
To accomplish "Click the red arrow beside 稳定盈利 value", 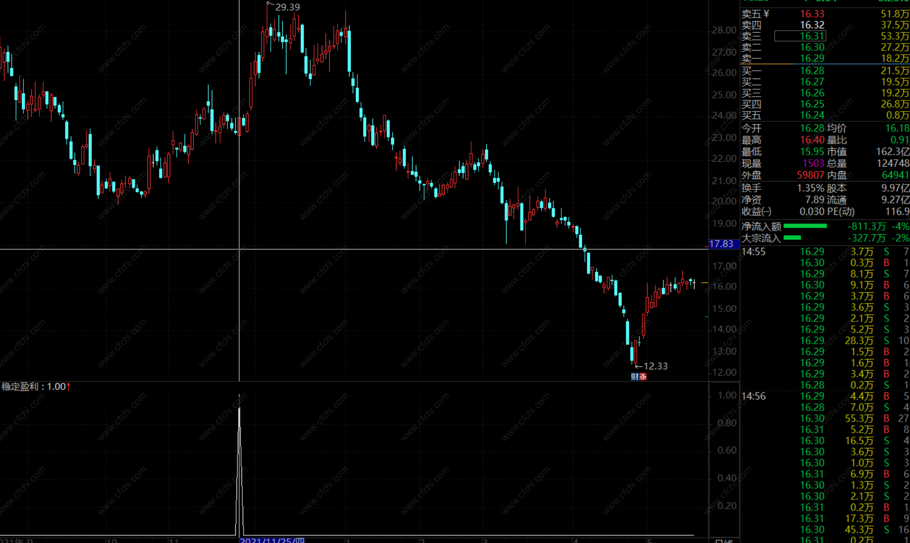I will 68,387.
